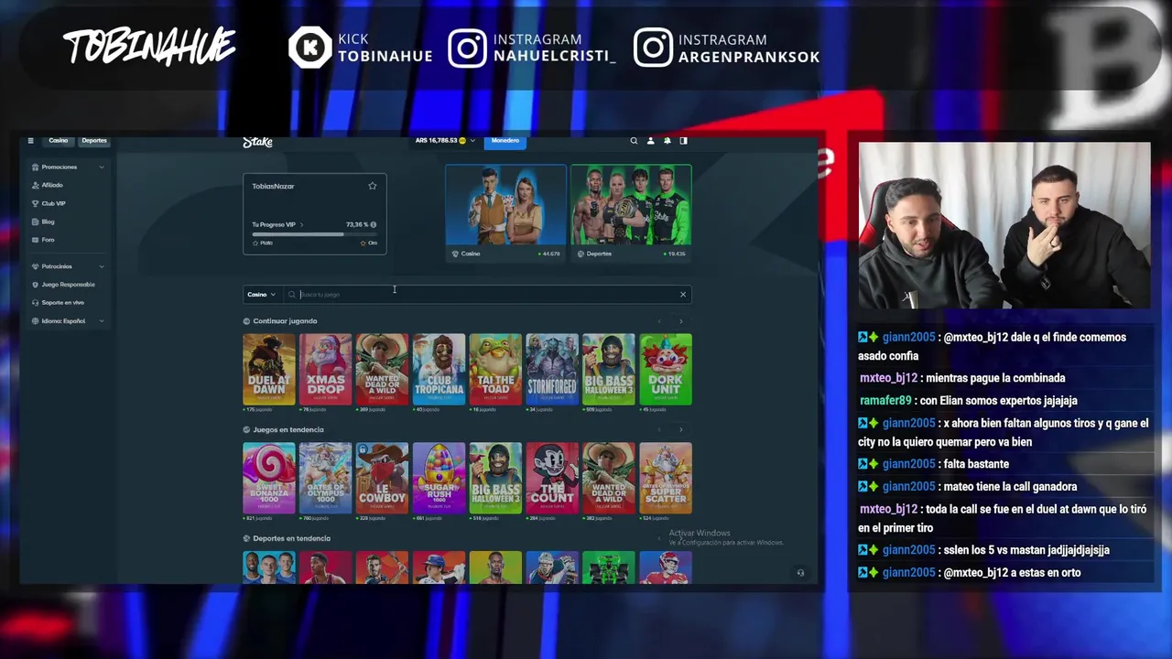Click the Deportes en tendencia heading

[x=291, y=538]
